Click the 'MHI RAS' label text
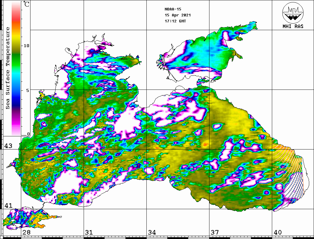Image resolution: width=314 pixels, height=239 pixels. pos(293,26)
